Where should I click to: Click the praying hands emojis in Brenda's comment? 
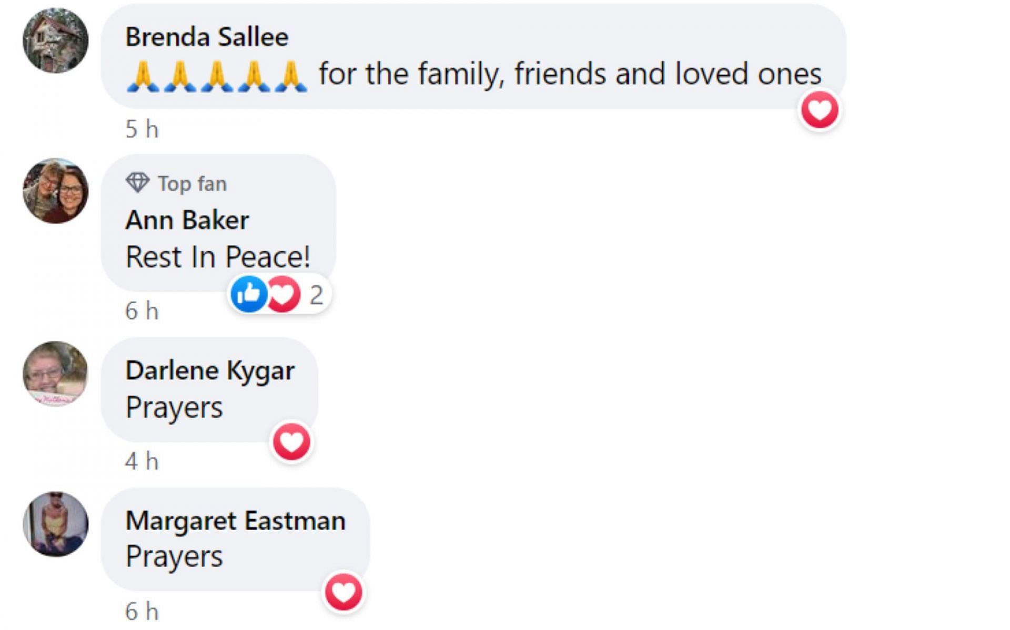pos(216,76)
